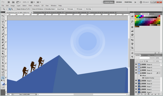
Task: Hide the Gradient Overlay effect
Action: (143, 78)
